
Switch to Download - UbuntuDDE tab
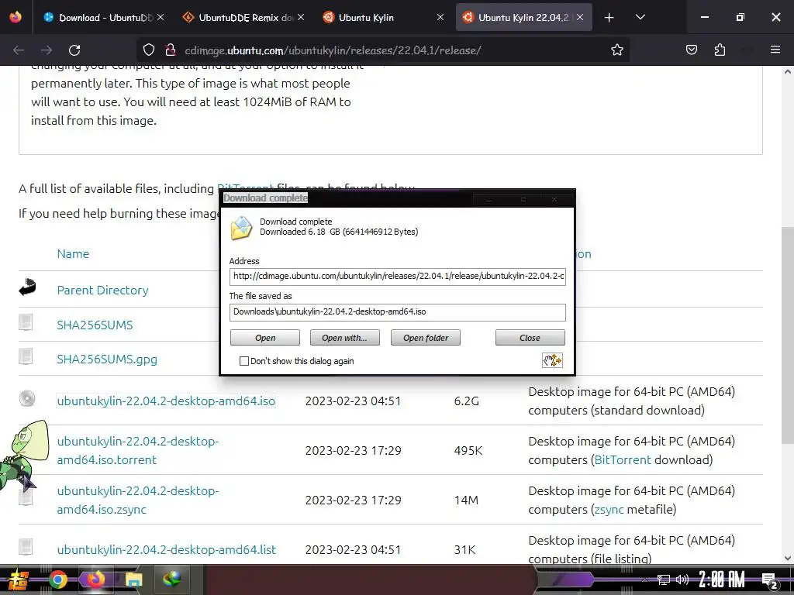(x=104, y=17)
